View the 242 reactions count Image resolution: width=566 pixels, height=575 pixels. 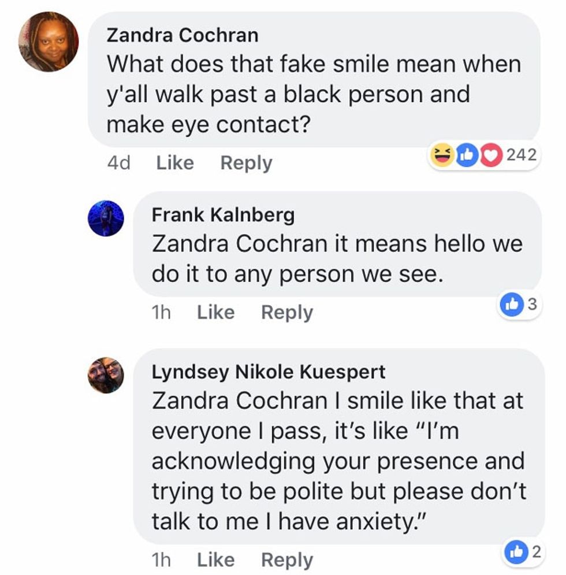tap(521, 155)
